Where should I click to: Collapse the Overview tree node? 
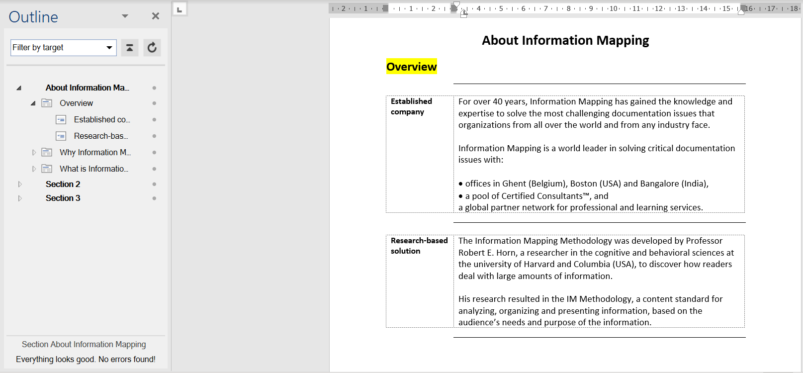[x=33, y=103]
